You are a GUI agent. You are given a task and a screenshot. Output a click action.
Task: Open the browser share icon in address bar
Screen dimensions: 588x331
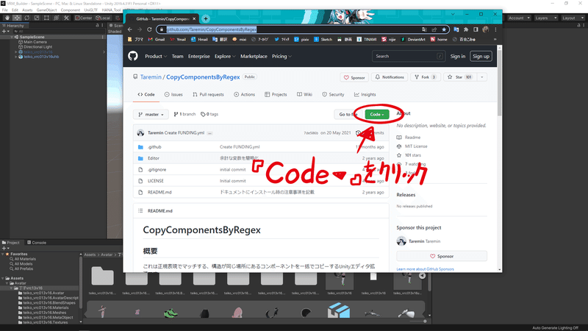pyautogui.click(x=434, y=29)
